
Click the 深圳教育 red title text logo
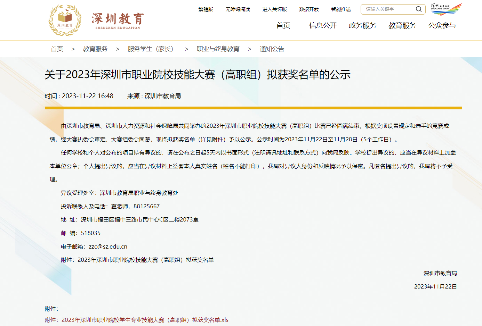click(x=118, y=20)
